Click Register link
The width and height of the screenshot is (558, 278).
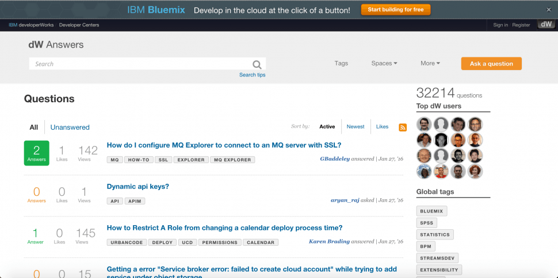coord(521,25)
